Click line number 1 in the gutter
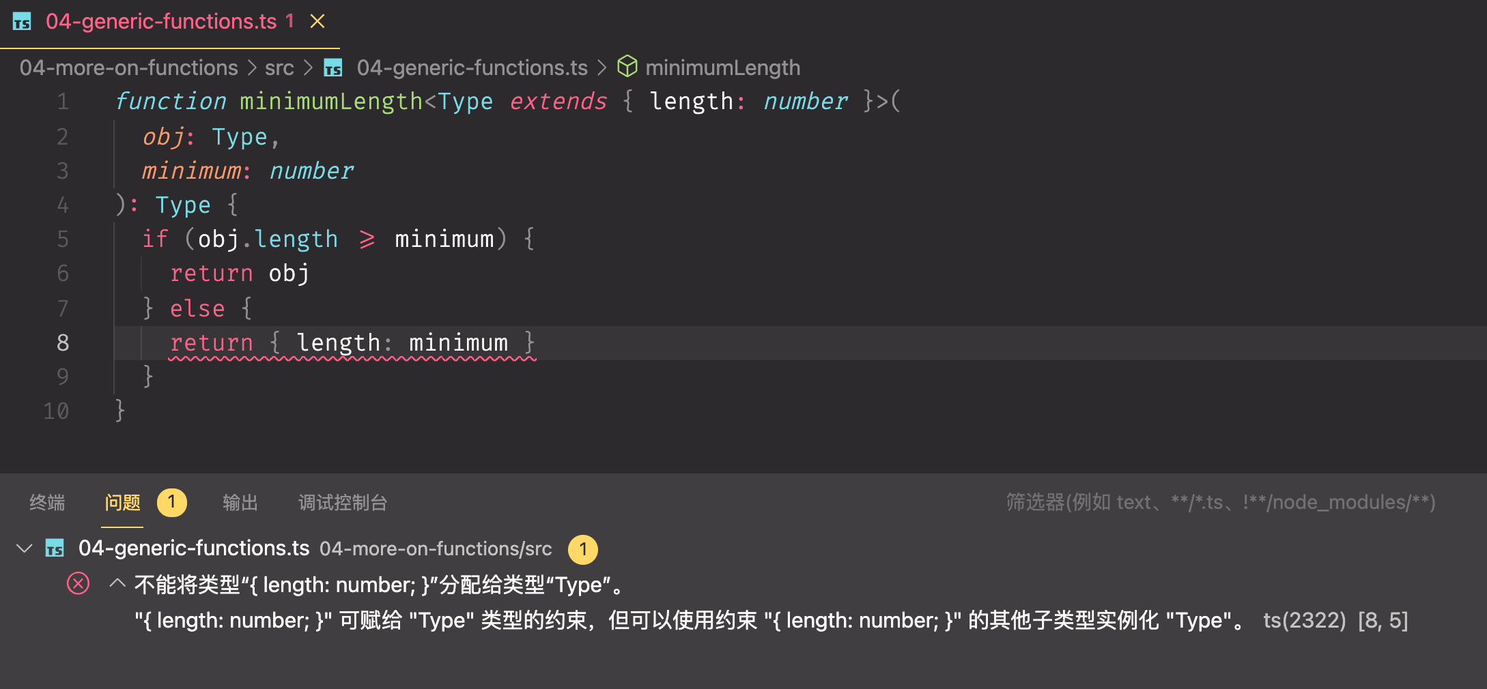Image resolution: width=1487 pixels, height=689 pixels. coord(63,101)
